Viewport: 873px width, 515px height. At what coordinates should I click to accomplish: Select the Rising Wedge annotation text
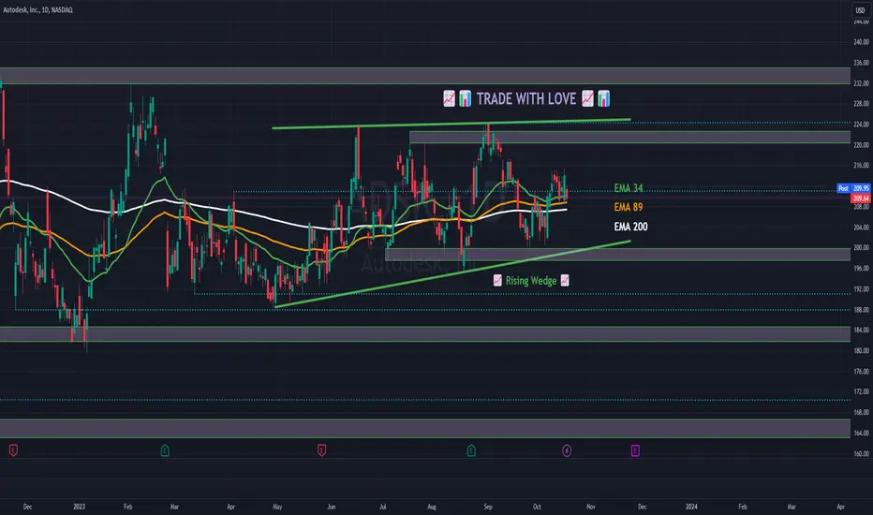pyautogui.click(x=531, y=281)
